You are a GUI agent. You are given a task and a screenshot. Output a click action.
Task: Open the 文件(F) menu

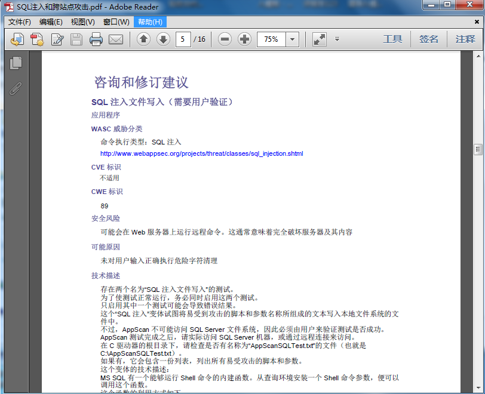[20, 22]
